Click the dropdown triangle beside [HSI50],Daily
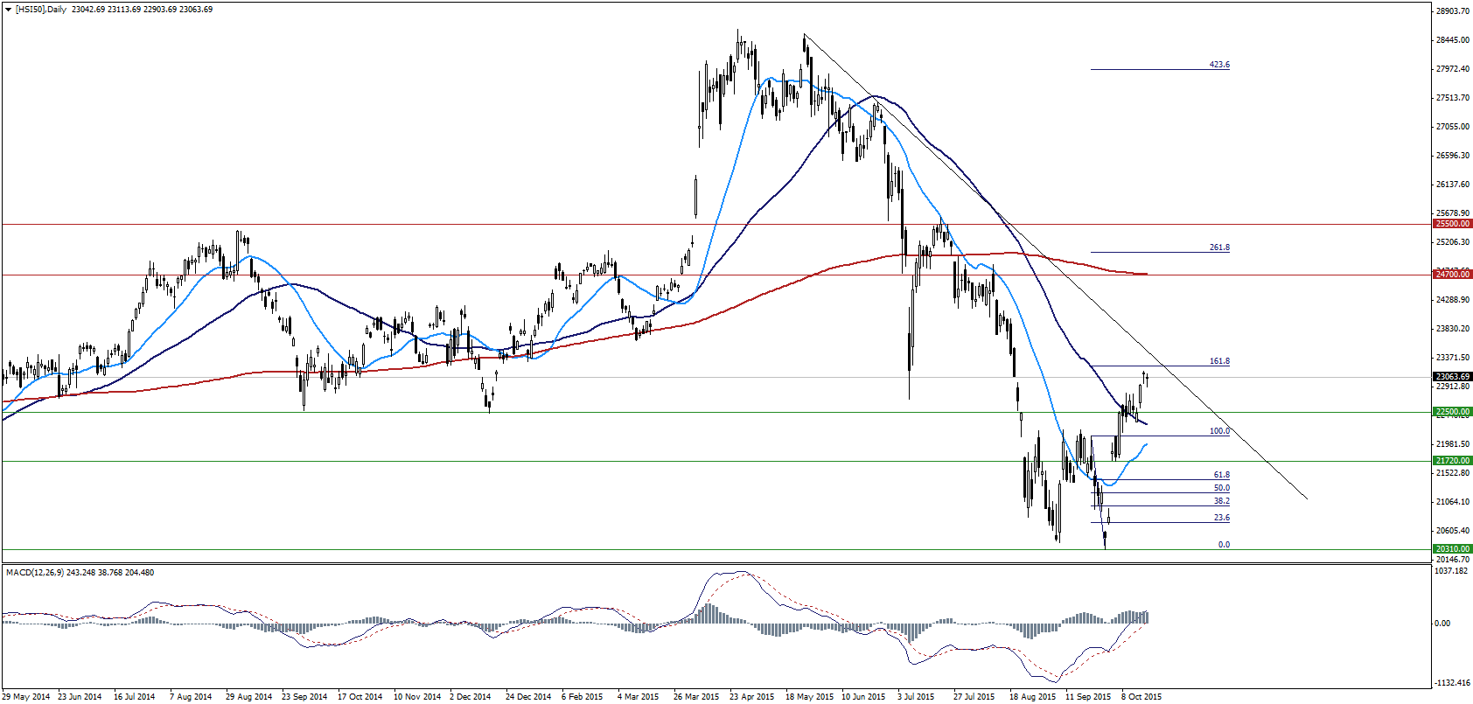 coord(8,10)
